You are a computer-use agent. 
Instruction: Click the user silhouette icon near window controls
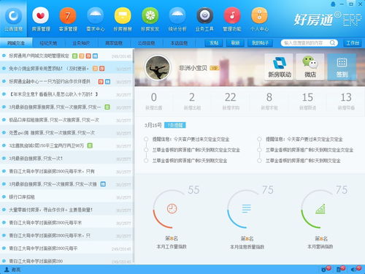[x=334, y=4]
